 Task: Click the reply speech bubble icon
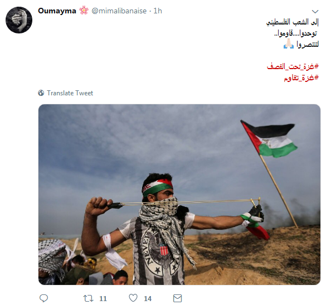click(x=43, y=298)
